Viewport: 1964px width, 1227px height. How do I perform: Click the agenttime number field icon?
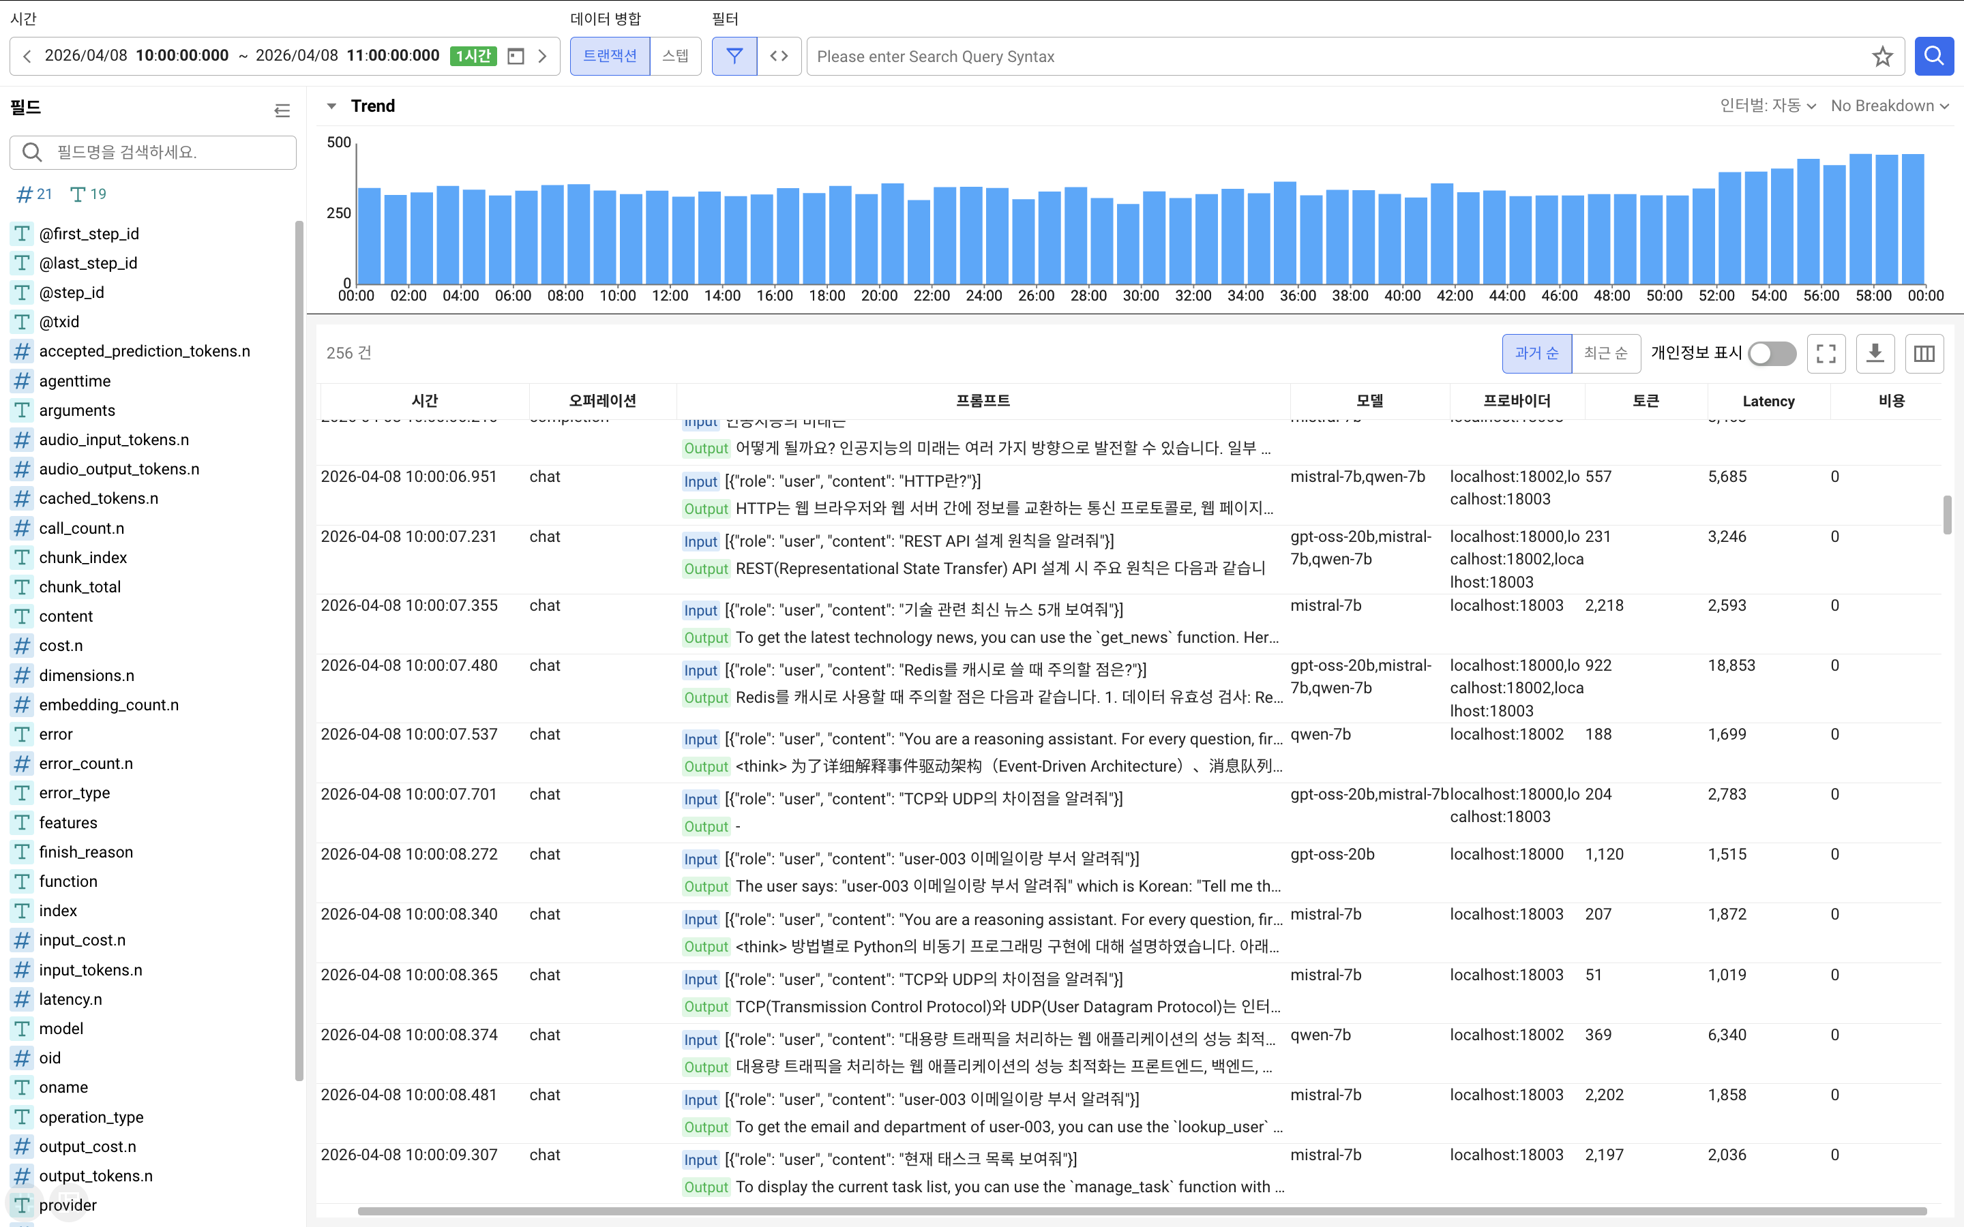click(22, 380)
